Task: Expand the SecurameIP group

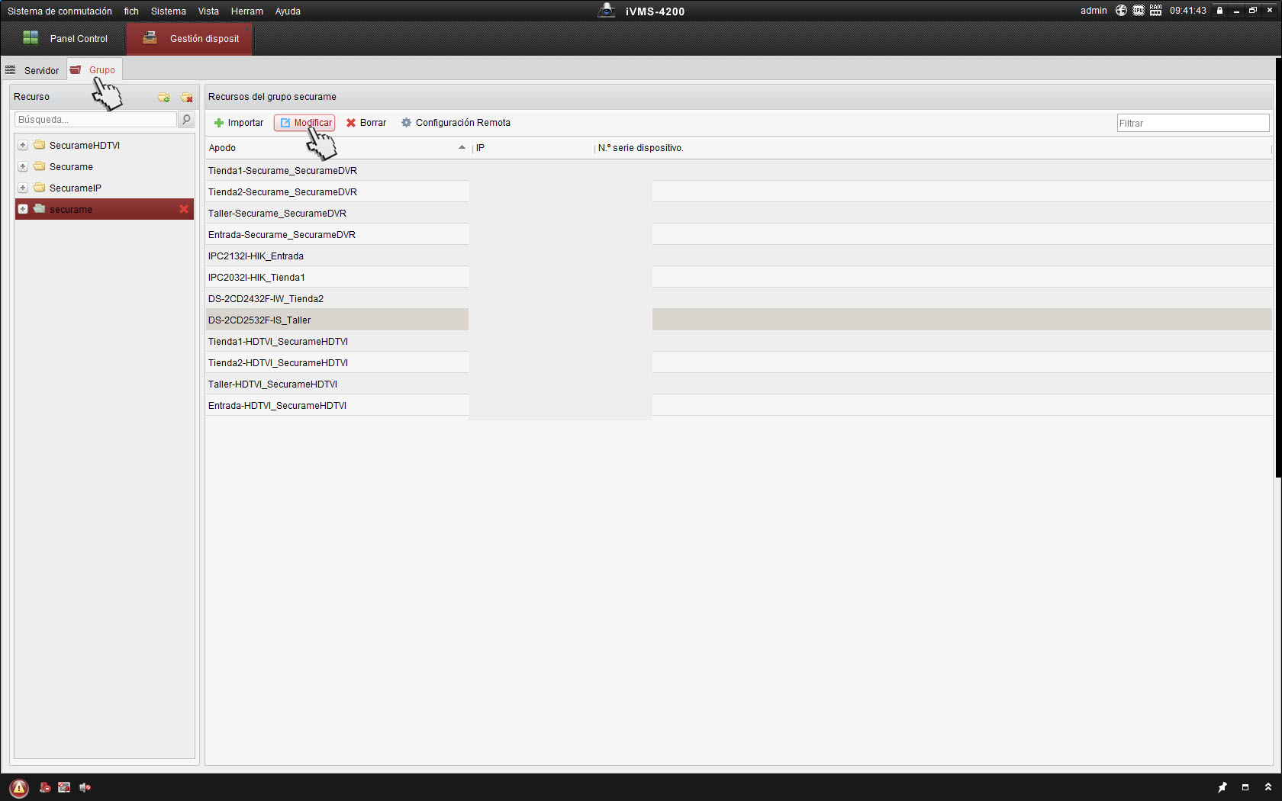Action: pos(23,188)
